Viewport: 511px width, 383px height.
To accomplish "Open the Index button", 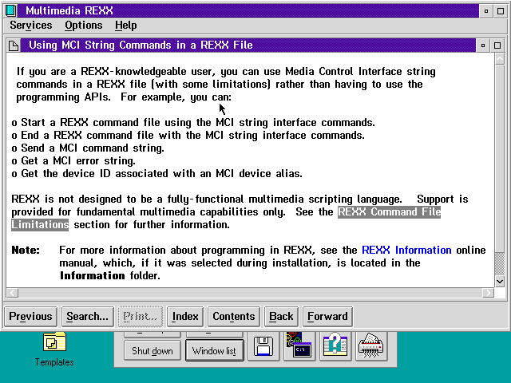I will (185, 316).
